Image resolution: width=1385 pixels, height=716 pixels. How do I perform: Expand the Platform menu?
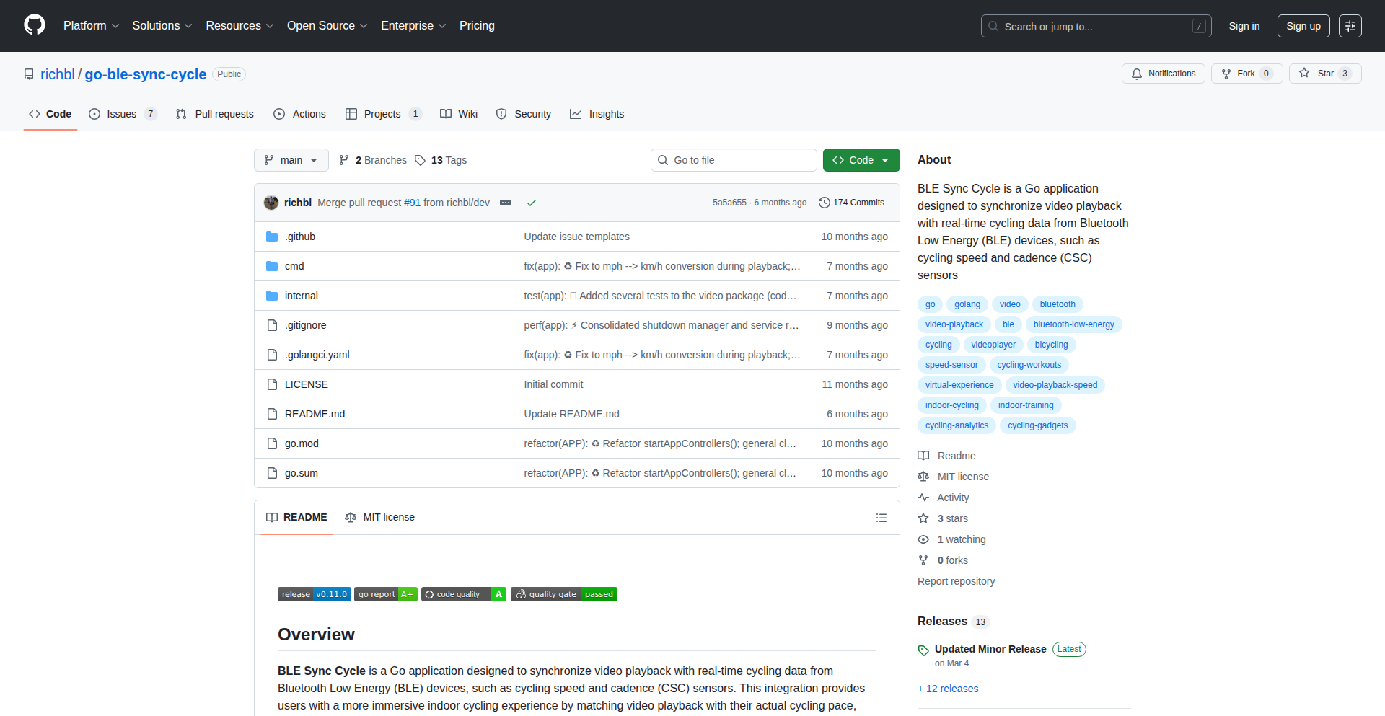click(92, 25)
